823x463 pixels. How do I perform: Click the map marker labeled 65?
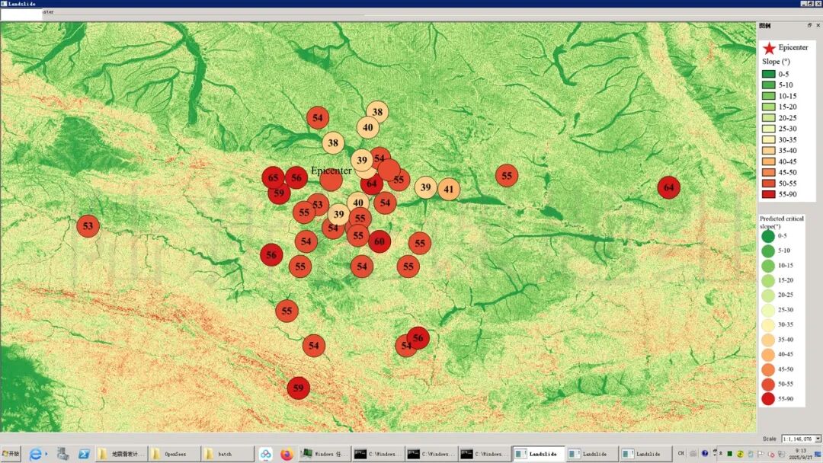coord(273,177)
